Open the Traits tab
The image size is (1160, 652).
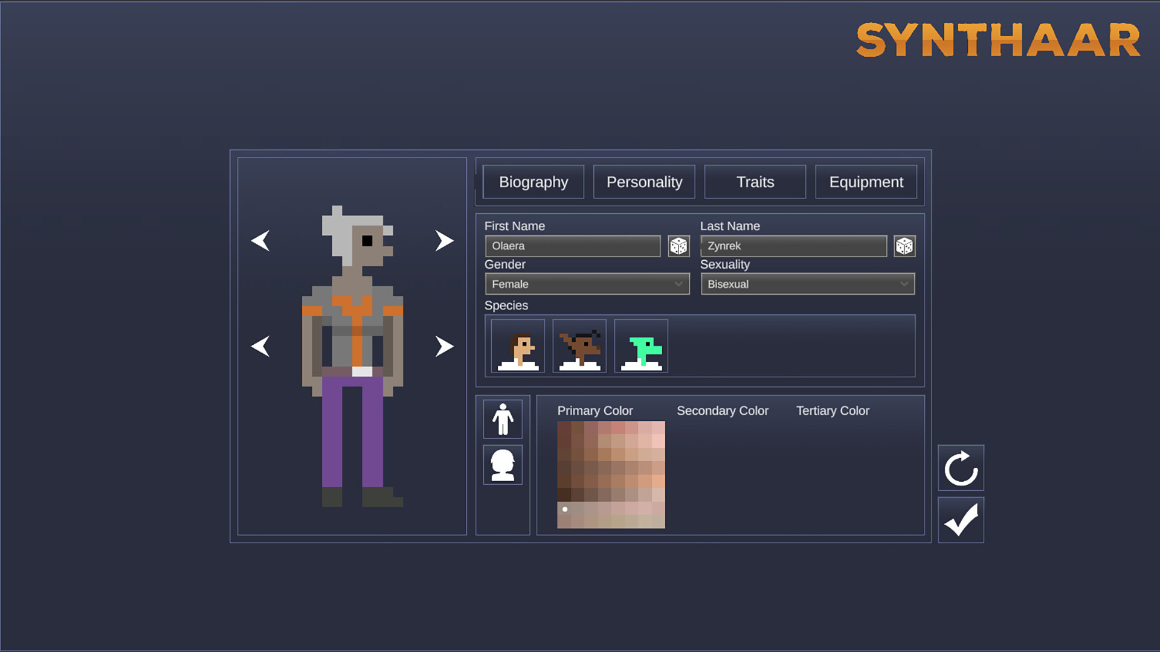point(755,182)
